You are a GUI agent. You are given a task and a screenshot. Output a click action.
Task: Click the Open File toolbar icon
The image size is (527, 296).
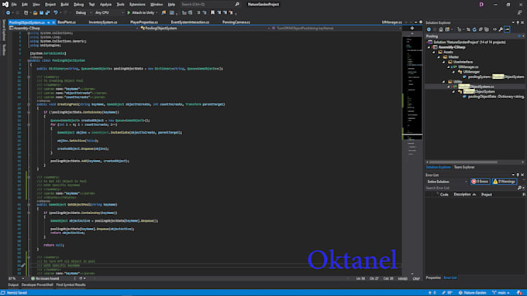pyautogui.click(x=36, y=12)
